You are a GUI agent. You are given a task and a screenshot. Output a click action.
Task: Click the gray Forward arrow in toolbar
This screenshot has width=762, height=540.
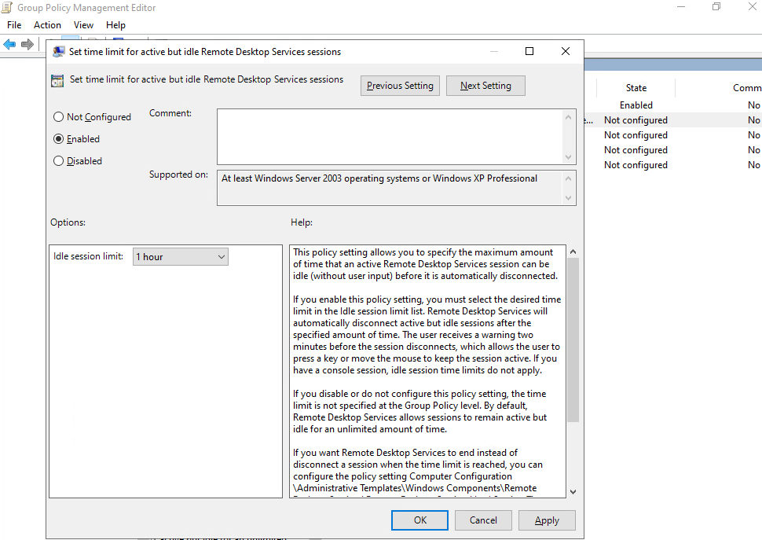[x=27, y=45]
